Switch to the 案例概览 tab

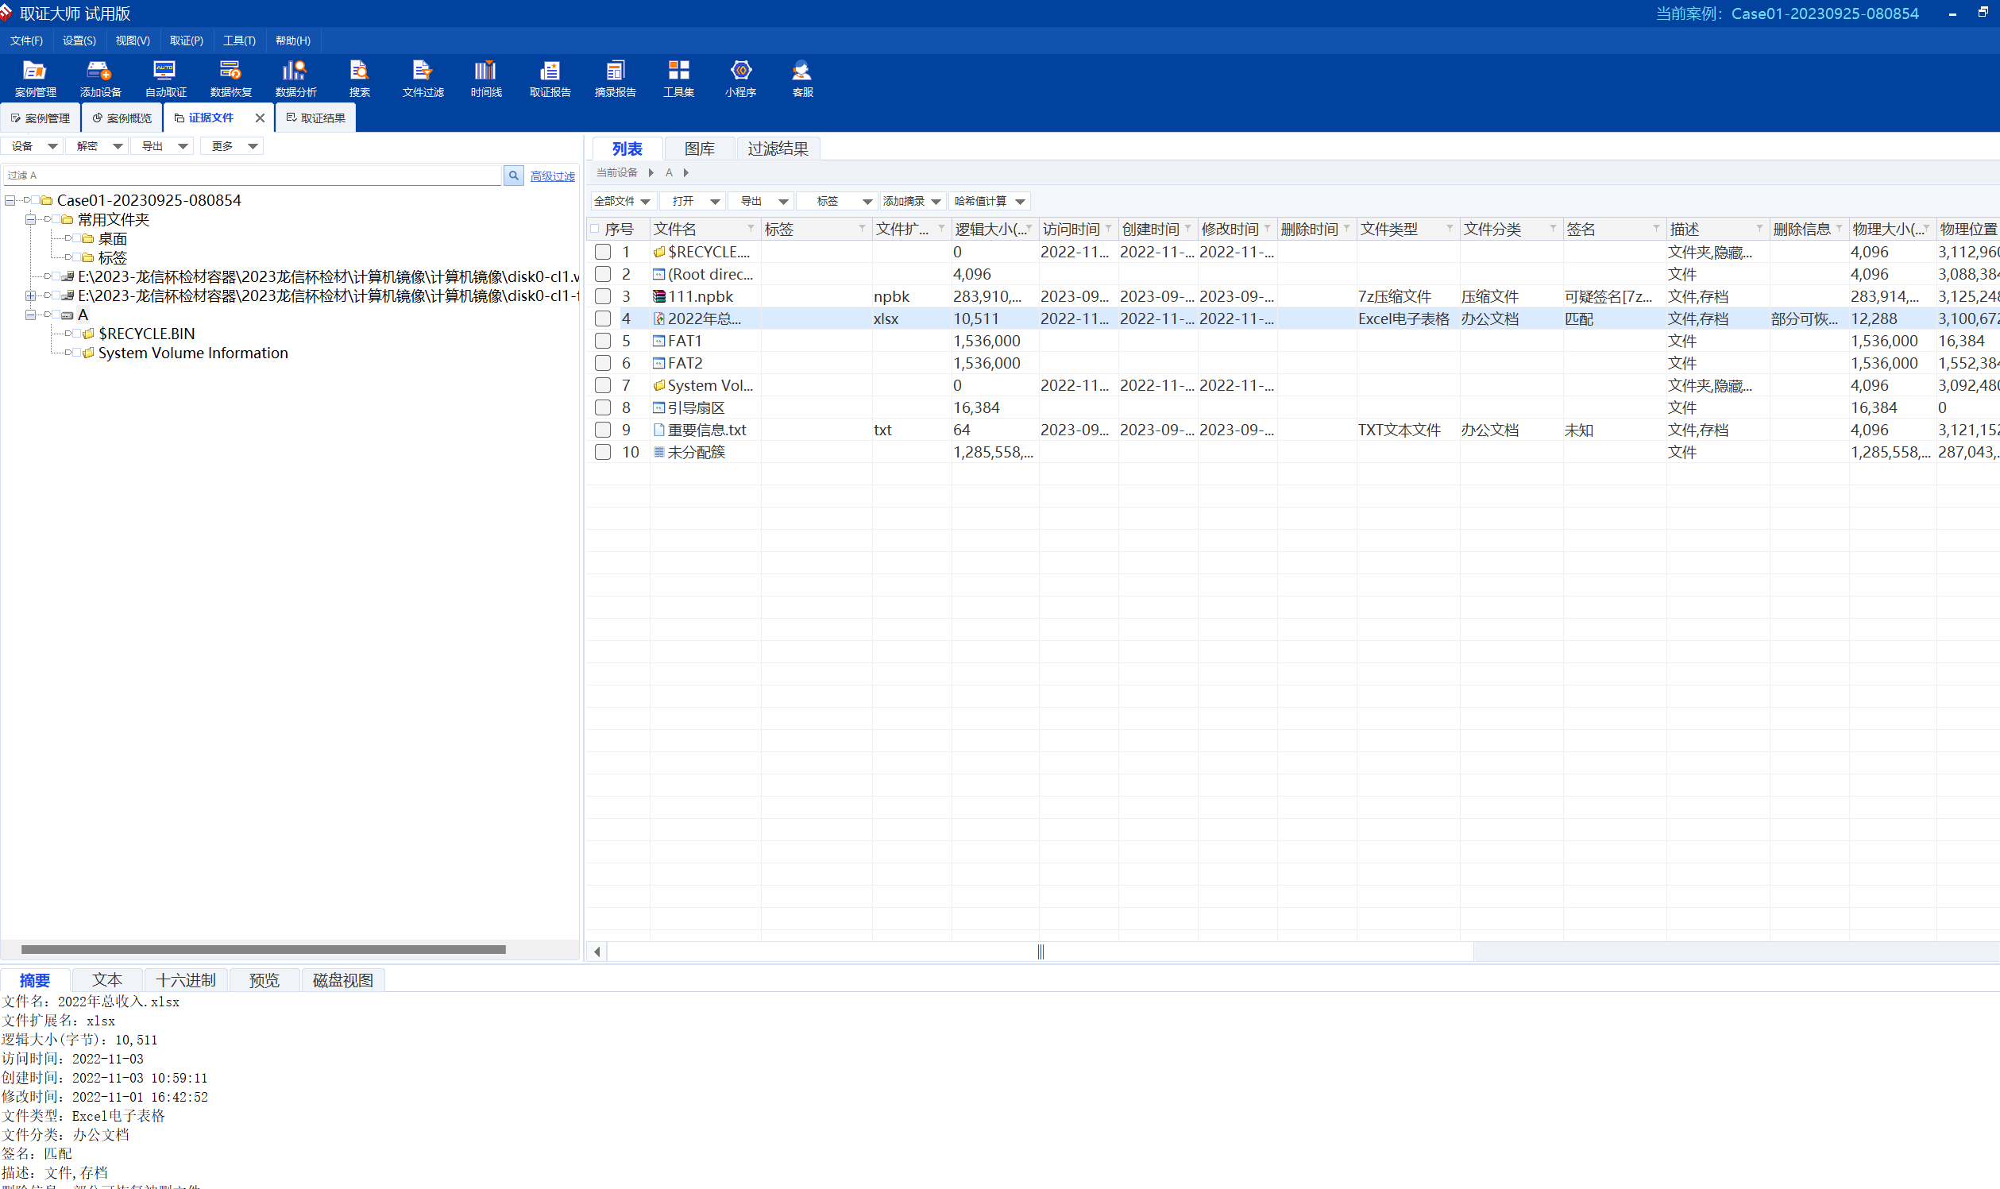[x=122, y=118]
